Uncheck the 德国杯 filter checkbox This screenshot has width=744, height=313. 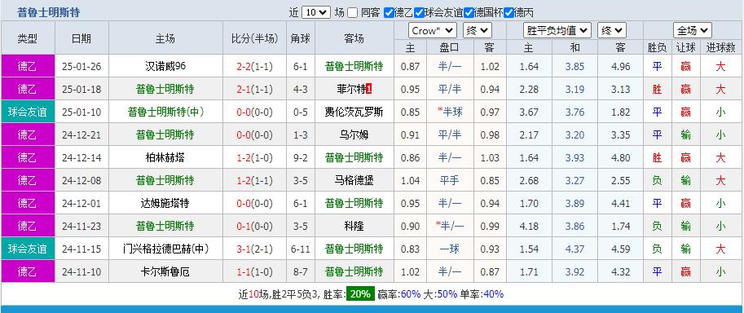tap(469, 13)
